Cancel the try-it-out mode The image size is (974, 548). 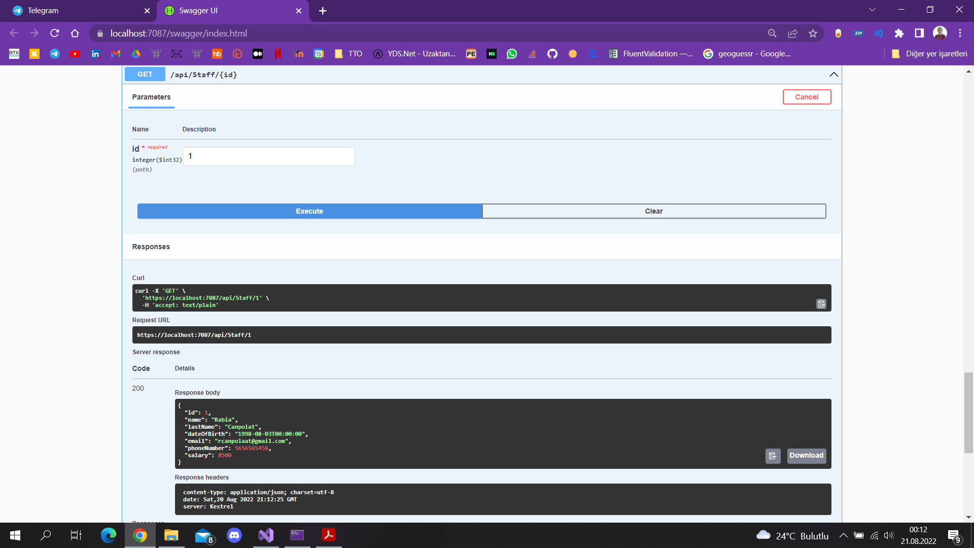pyautogui.click(x=807, y=97)
